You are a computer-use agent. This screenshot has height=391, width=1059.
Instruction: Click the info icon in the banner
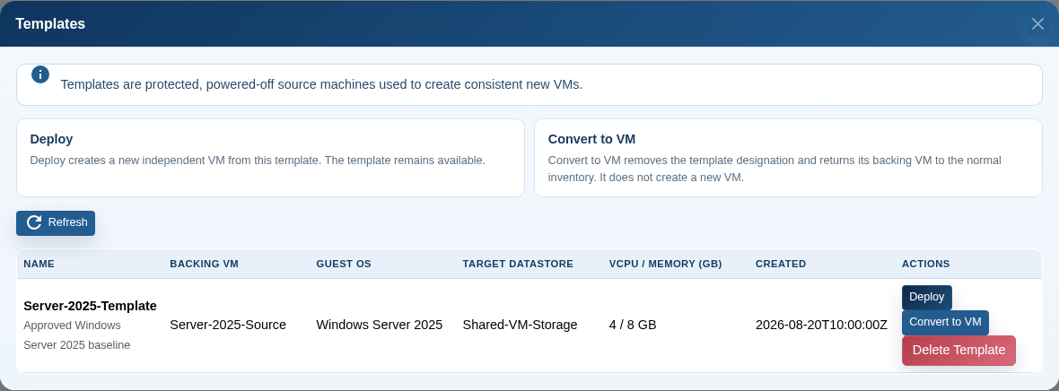click(x=40, y=74)
